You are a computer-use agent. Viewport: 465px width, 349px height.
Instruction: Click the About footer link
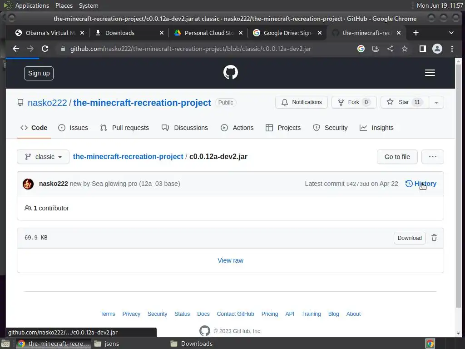353,314
